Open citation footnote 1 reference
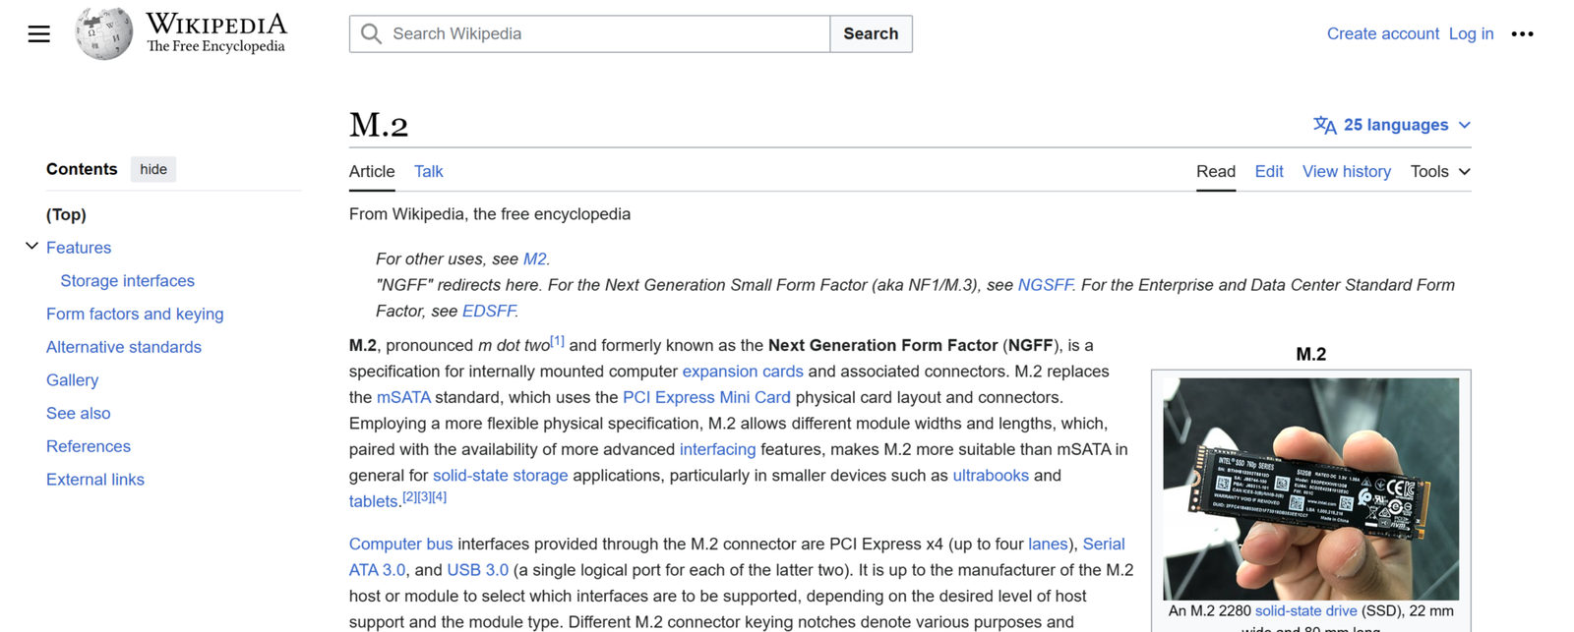The width and height of the screenshot is (1574, 632). 557,341
